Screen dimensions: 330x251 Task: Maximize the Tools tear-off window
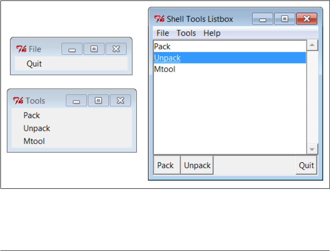(98, 101)
